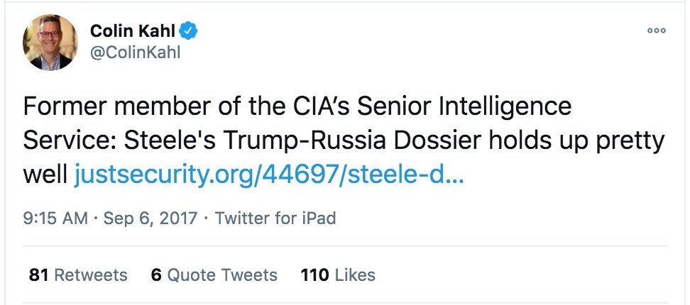View the 81 Retweets list
Image resolution: width=690 pixels, height=305 pixels.
tap(78, 275)
